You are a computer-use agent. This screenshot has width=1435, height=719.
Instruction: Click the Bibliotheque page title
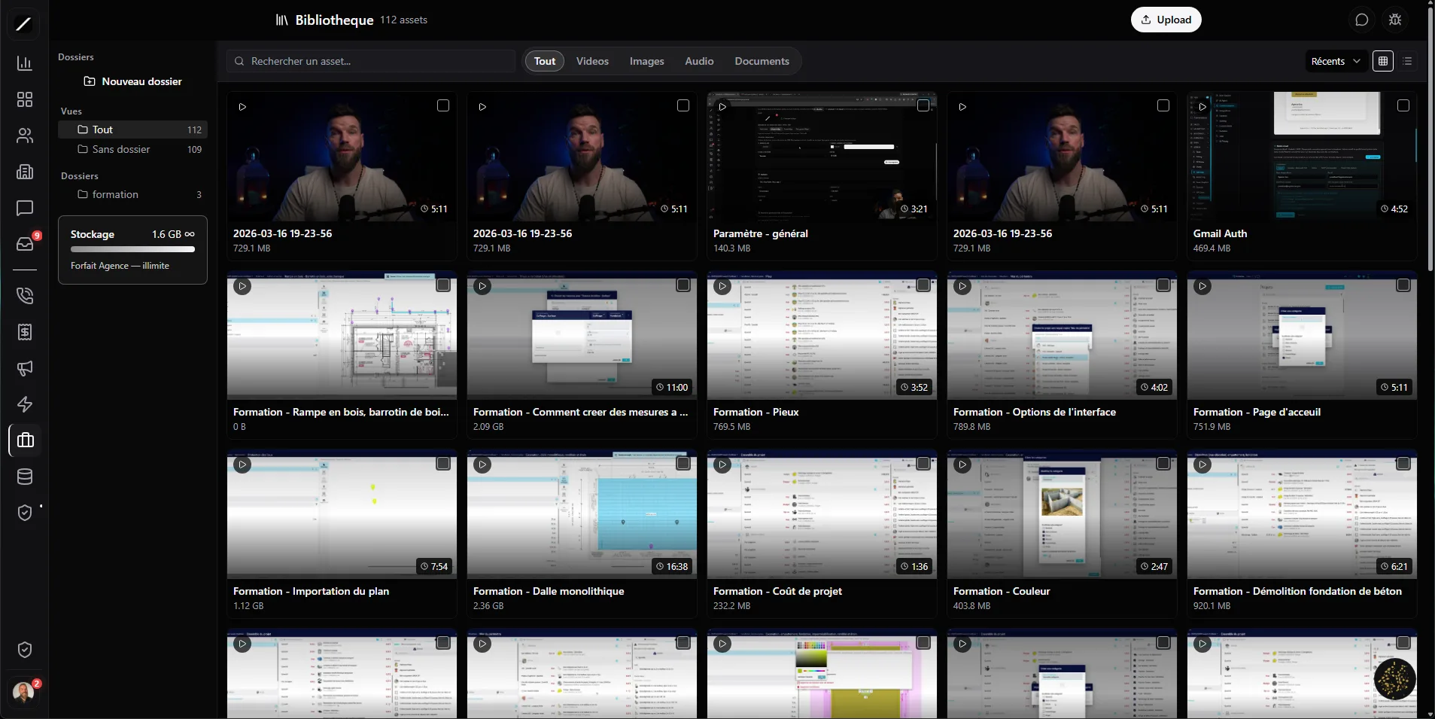coord(334,20)
